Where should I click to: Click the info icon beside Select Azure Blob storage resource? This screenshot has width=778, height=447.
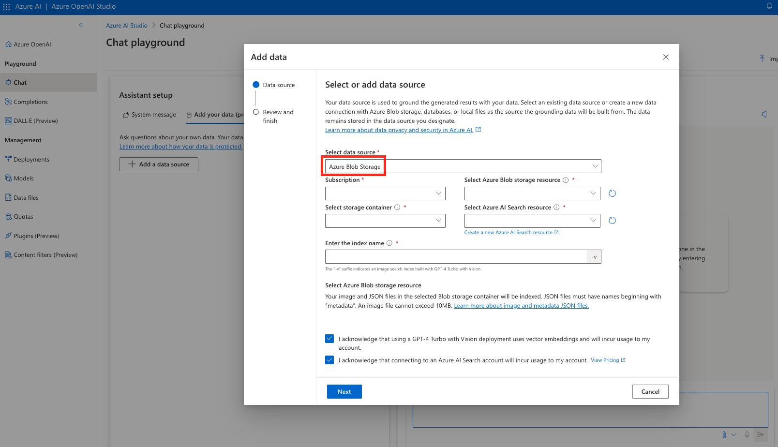coord(566,180)
